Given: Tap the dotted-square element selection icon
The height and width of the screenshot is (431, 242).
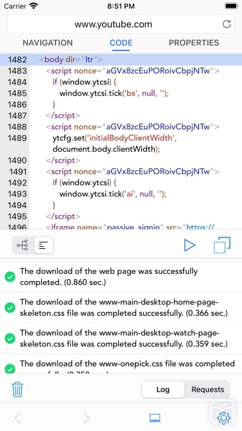Looking at the screenshot, I should [222, 245].
